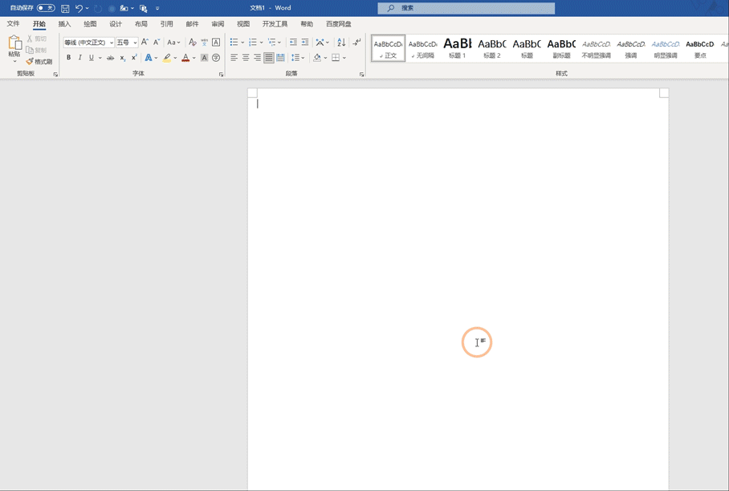Open the 剪贴板 clipboard pane launcher
Viewport: 729px width, 491px height.
click(x=55, y=74)
